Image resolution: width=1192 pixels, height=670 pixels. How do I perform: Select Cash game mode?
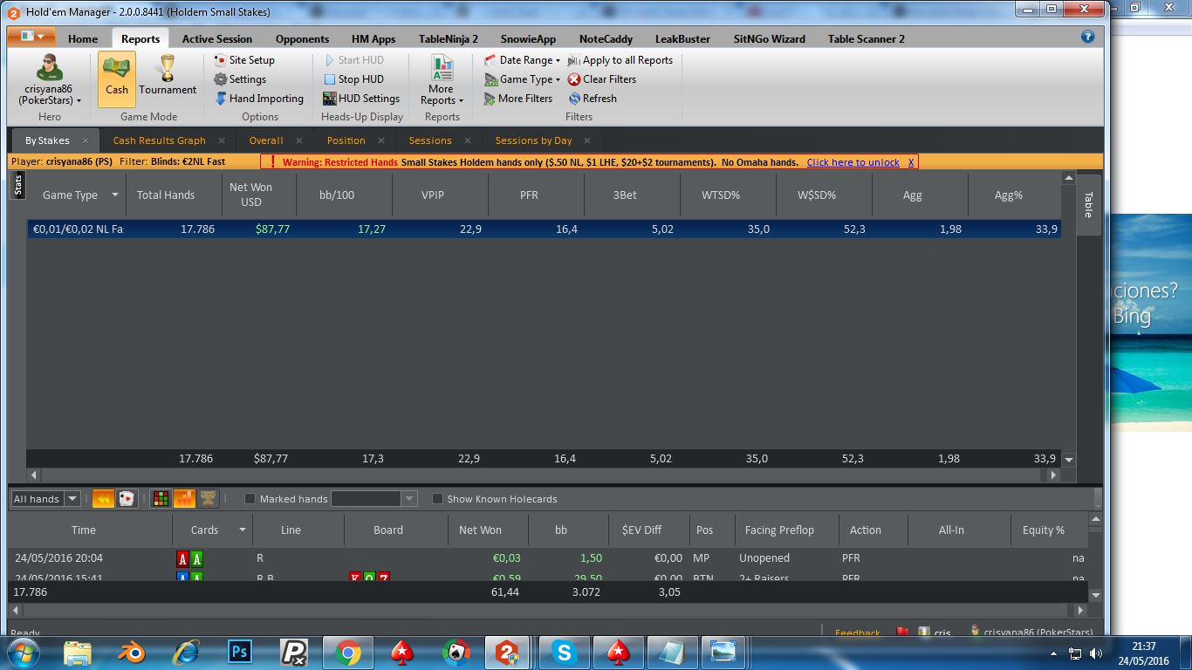click(x=116, y=79)
